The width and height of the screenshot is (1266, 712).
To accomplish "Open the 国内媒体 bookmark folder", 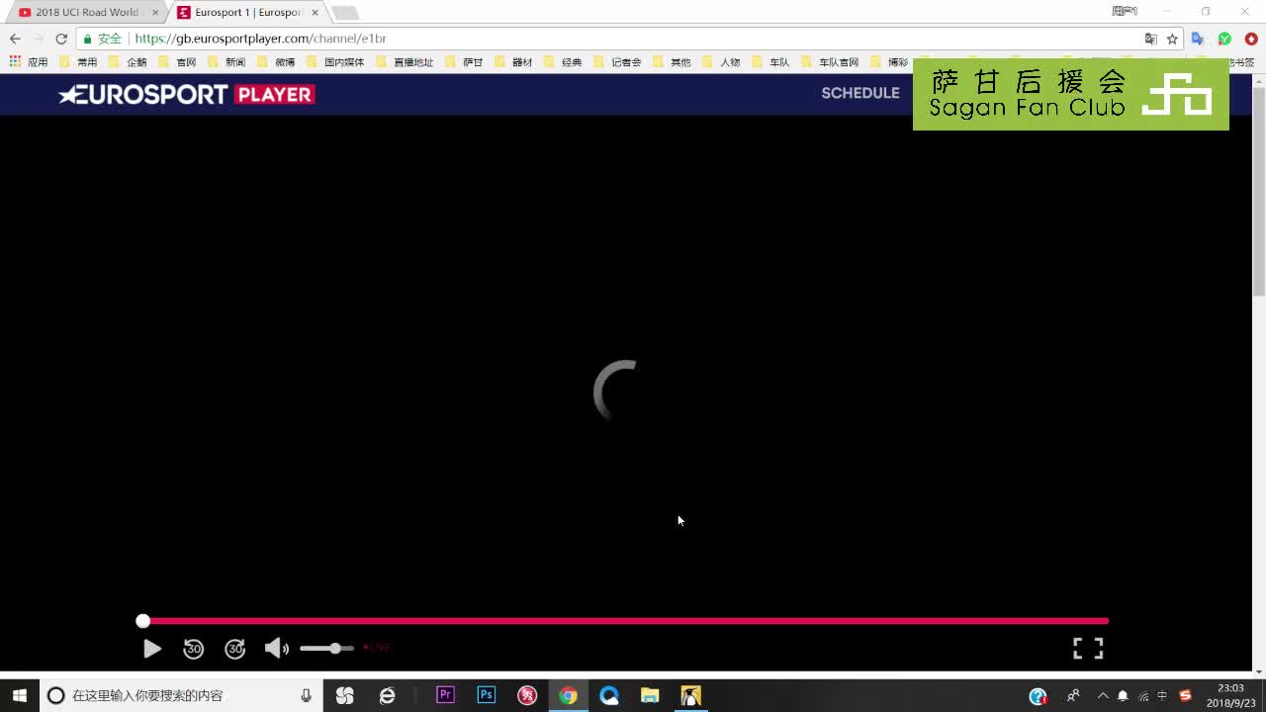I will 336,62.
